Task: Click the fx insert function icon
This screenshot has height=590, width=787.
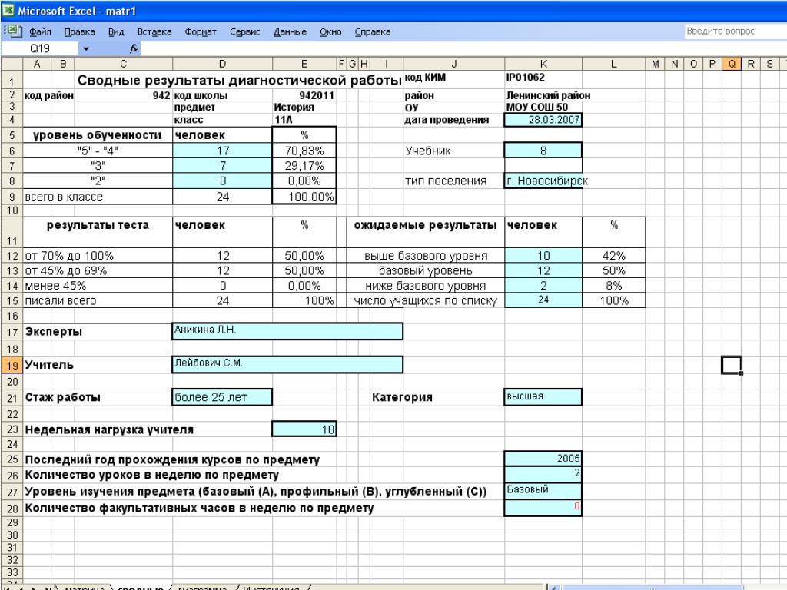Action: 134,48
